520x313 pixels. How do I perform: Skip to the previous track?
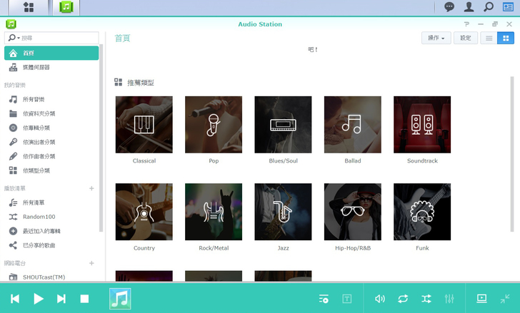(15, 299)
